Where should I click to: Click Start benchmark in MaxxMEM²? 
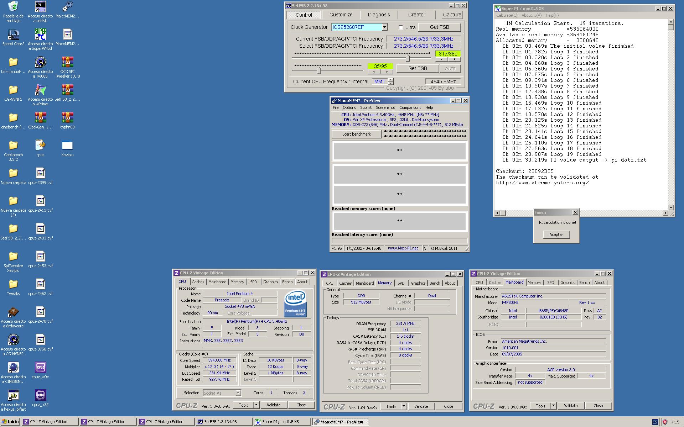pyautogui.click(x=356, y=134)
